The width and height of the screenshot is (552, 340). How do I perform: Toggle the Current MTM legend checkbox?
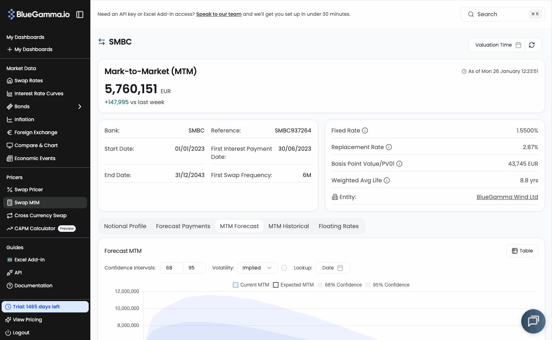pos(236,285)
